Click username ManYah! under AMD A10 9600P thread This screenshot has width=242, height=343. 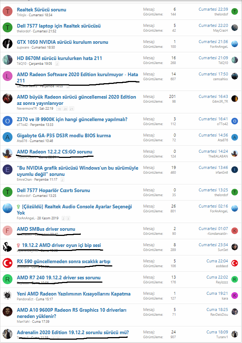click(24, 322)
